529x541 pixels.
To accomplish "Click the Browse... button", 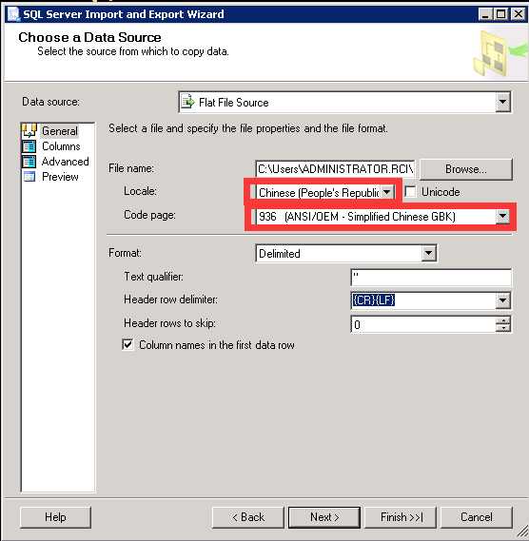I will (x=466, y=169).
